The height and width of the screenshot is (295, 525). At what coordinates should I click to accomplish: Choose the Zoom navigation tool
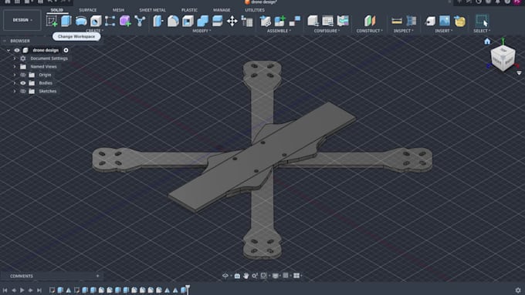click(x=255, y=276)
